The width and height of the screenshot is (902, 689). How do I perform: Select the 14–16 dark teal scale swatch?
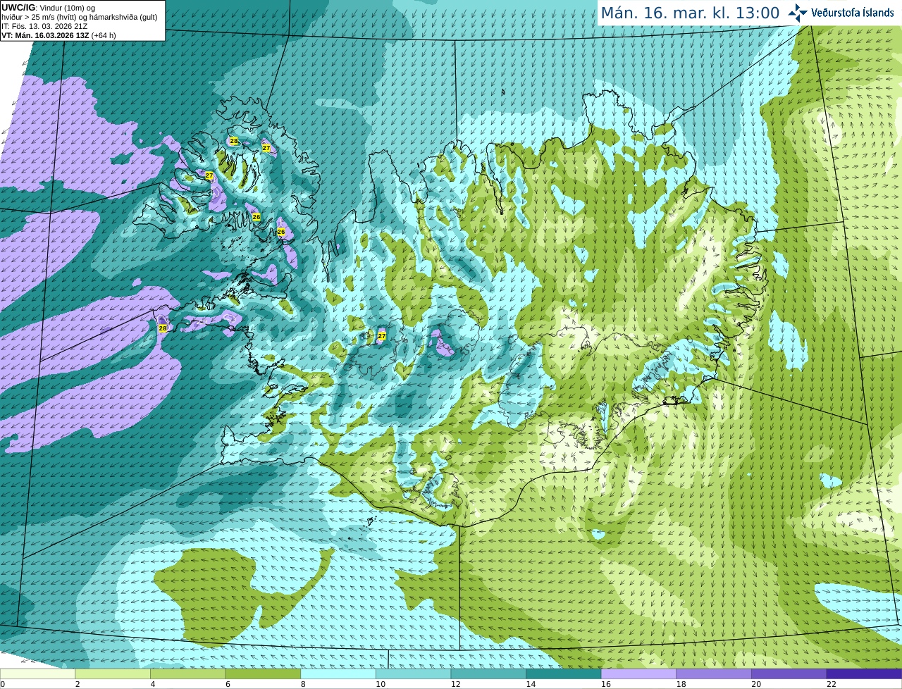pyautogui.click(x=564, y=674)
